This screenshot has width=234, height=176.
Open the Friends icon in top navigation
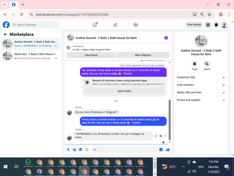115,25
